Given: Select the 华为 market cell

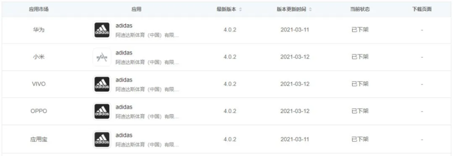Looking at the screenshot, I should pos(39,30).
